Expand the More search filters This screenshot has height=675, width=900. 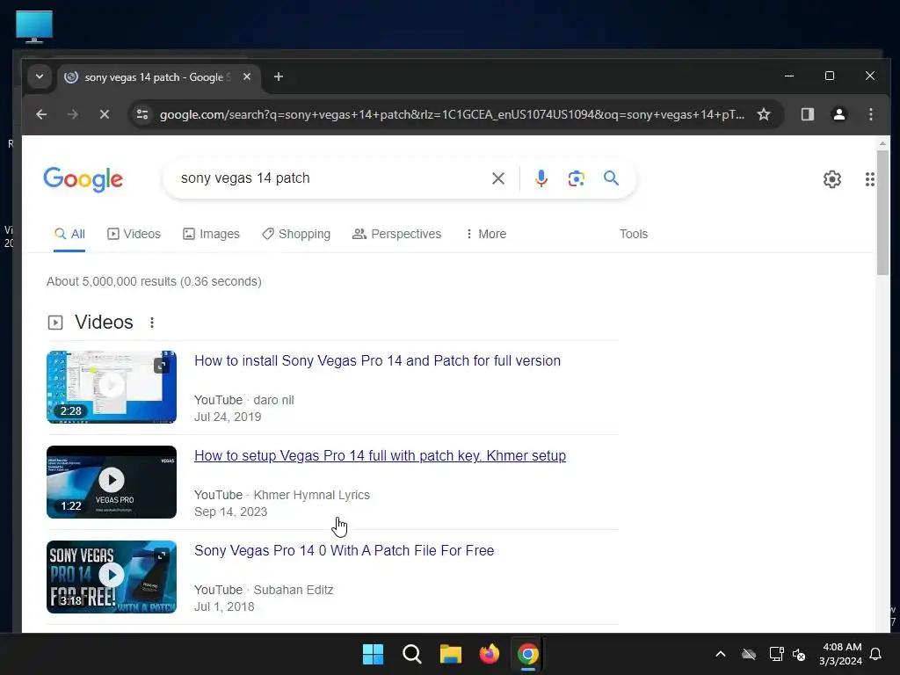(x=485, y=234)
